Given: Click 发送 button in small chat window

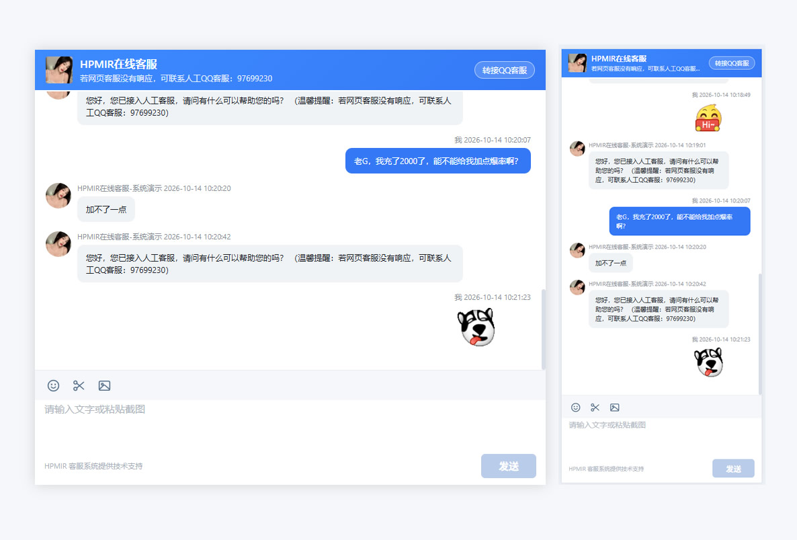Looking at the screenshot, I should (x=733, y=468).
